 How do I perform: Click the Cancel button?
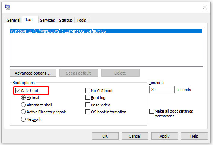135,136
